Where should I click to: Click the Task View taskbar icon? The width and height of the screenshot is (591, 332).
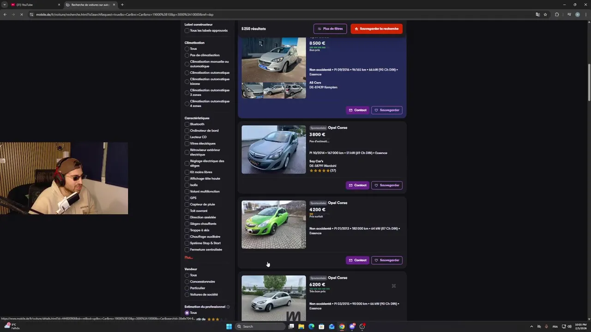click(291, 326)
